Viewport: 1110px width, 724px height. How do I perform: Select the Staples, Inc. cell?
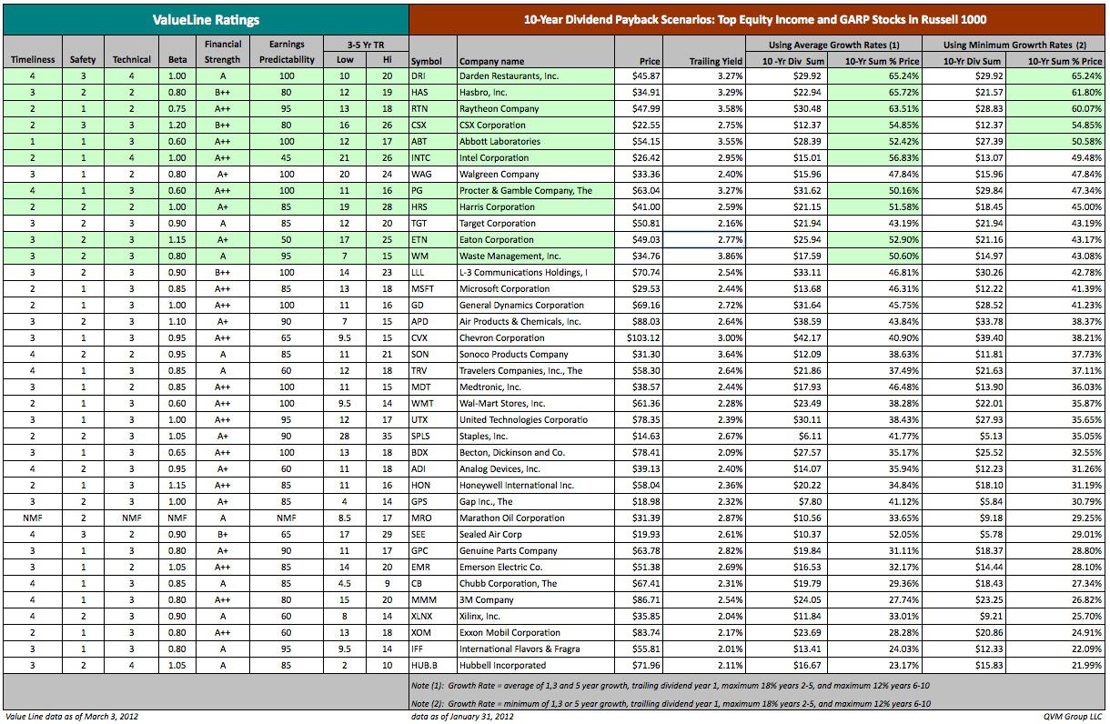(536, 437)
